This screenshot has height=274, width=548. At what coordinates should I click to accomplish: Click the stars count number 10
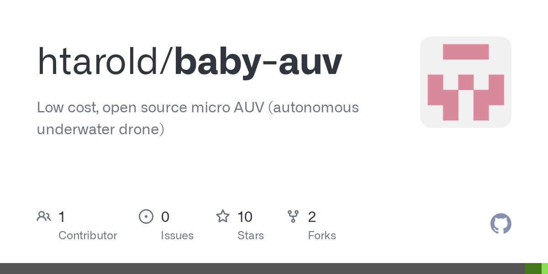[x=245, y=216]
